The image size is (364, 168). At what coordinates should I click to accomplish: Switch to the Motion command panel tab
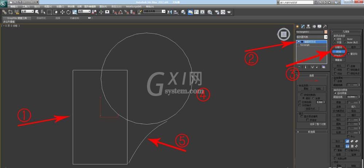tap(314, 27)
